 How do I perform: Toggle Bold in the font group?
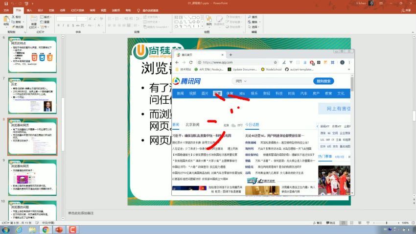(x=58, y=25)
